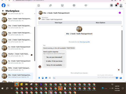Open the volume control in system tray

[112, 88]
